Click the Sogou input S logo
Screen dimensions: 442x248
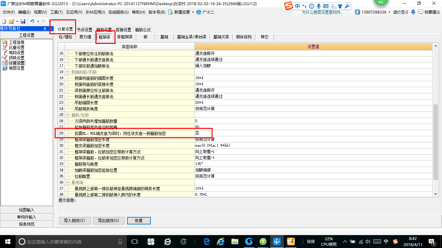[288, 6]
